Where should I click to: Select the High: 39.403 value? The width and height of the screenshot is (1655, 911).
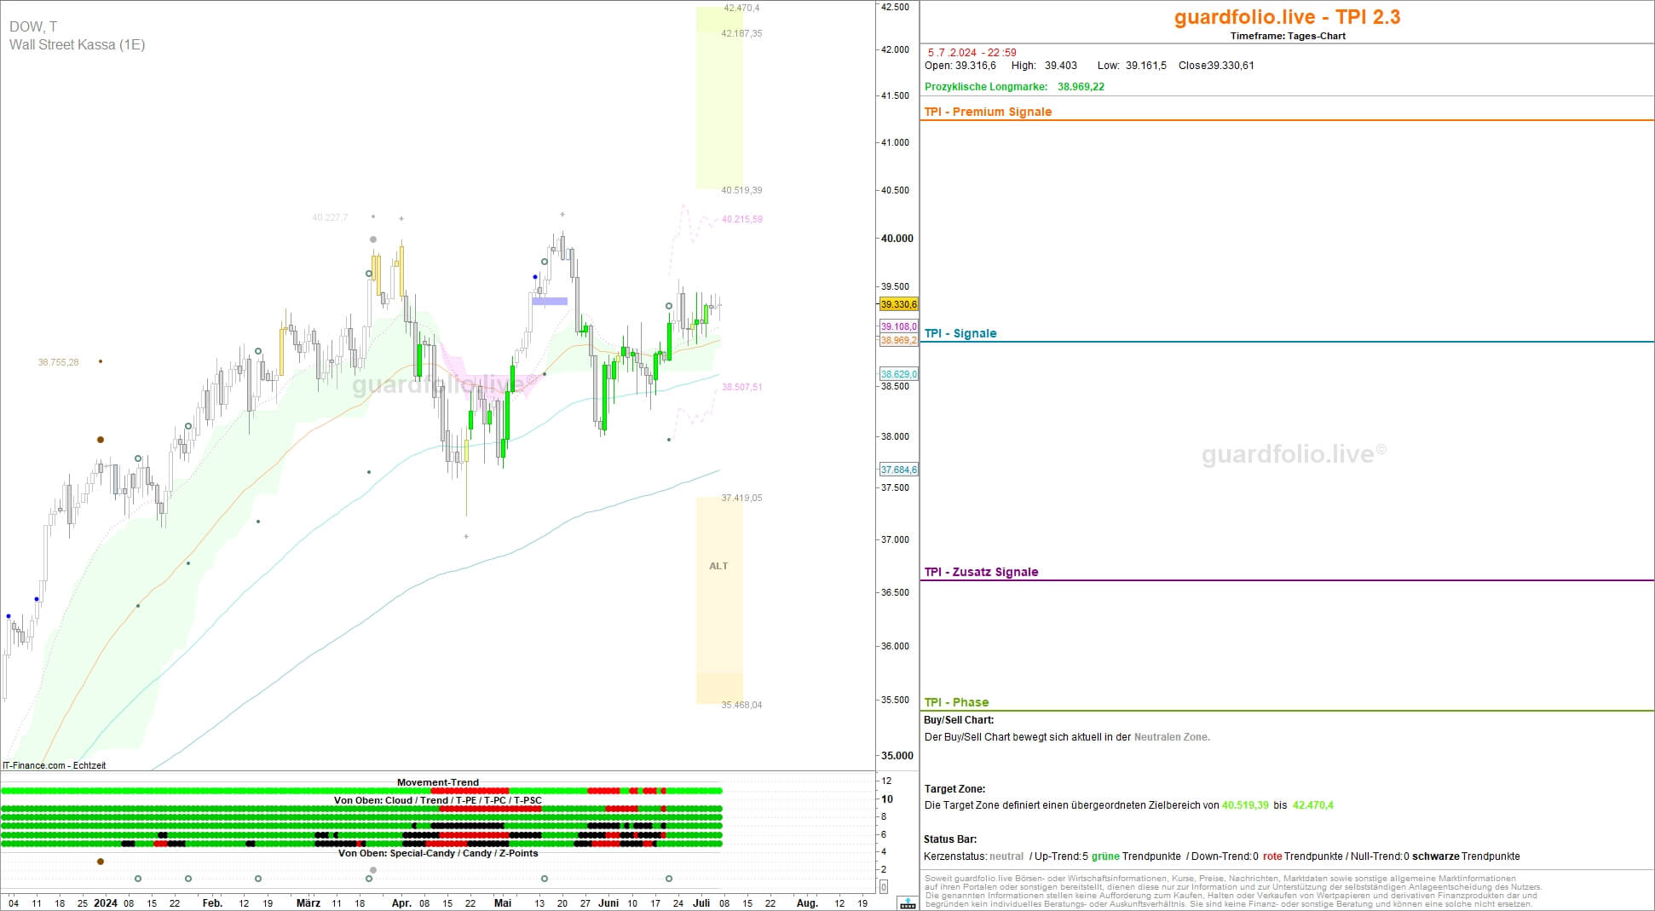pos(1044,66)
